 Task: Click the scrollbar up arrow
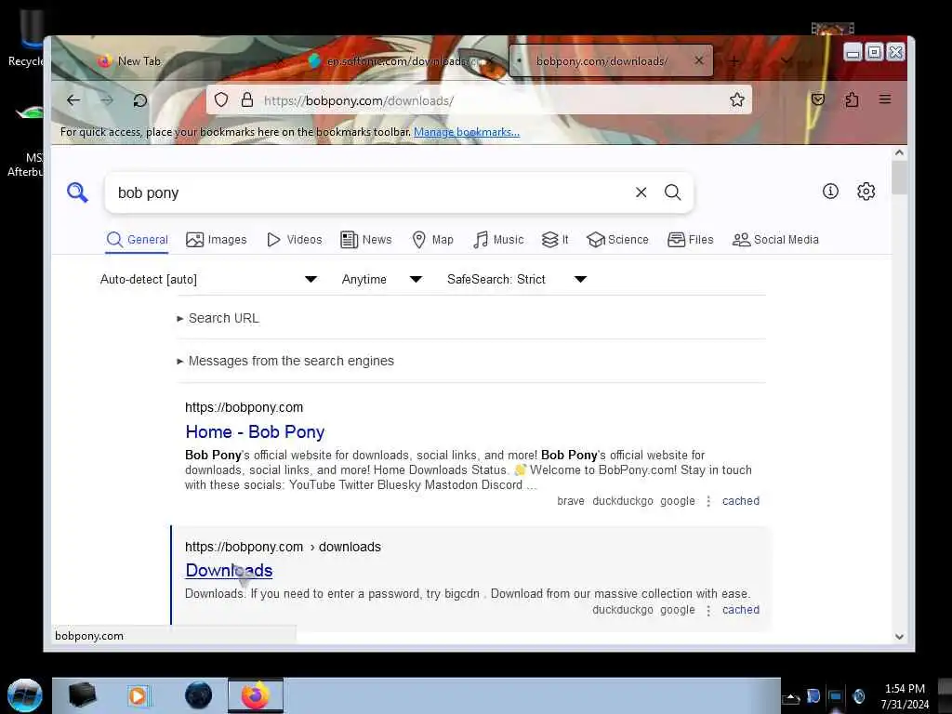pos(899,153)
